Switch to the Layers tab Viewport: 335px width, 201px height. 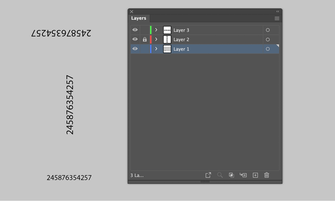(x=139, y=18)
